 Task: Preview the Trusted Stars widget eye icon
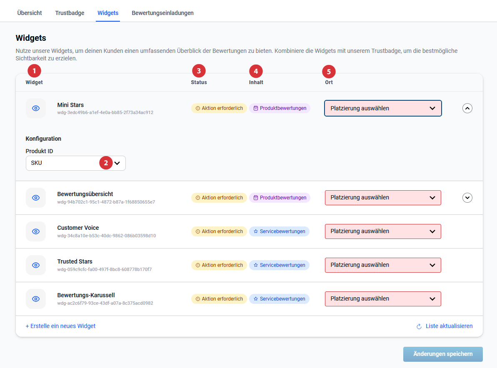point(36,265)
